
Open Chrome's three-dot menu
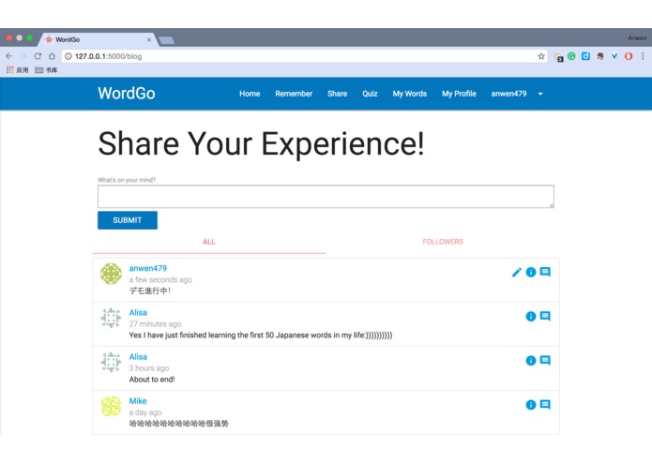click(643, 56)
